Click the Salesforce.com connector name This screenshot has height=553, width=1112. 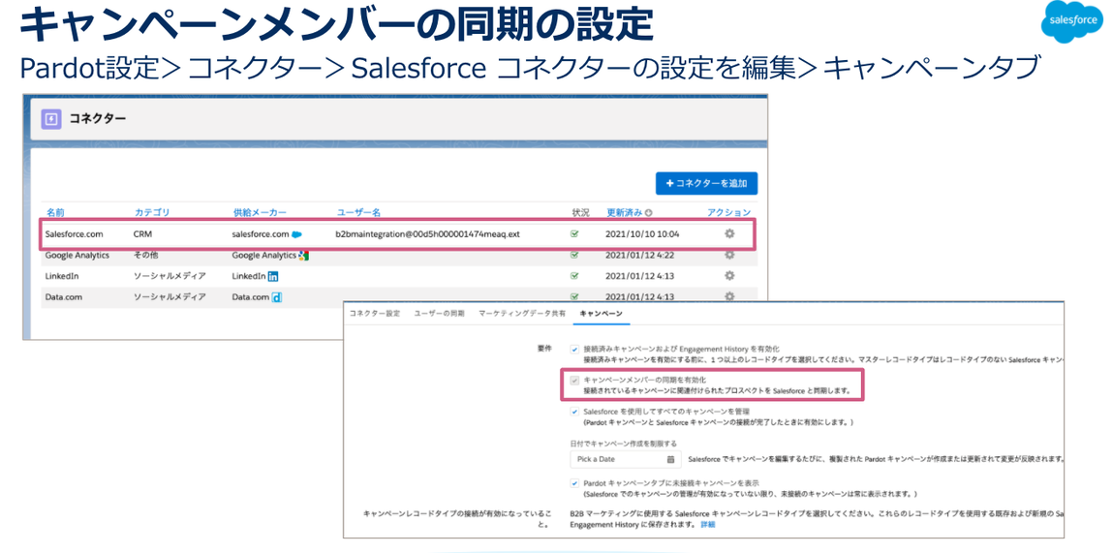75,234
